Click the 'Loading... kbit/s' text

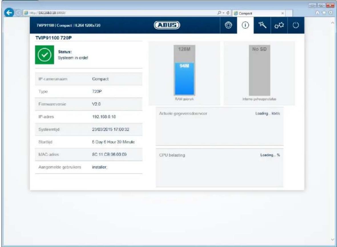[x=268, y=113]
